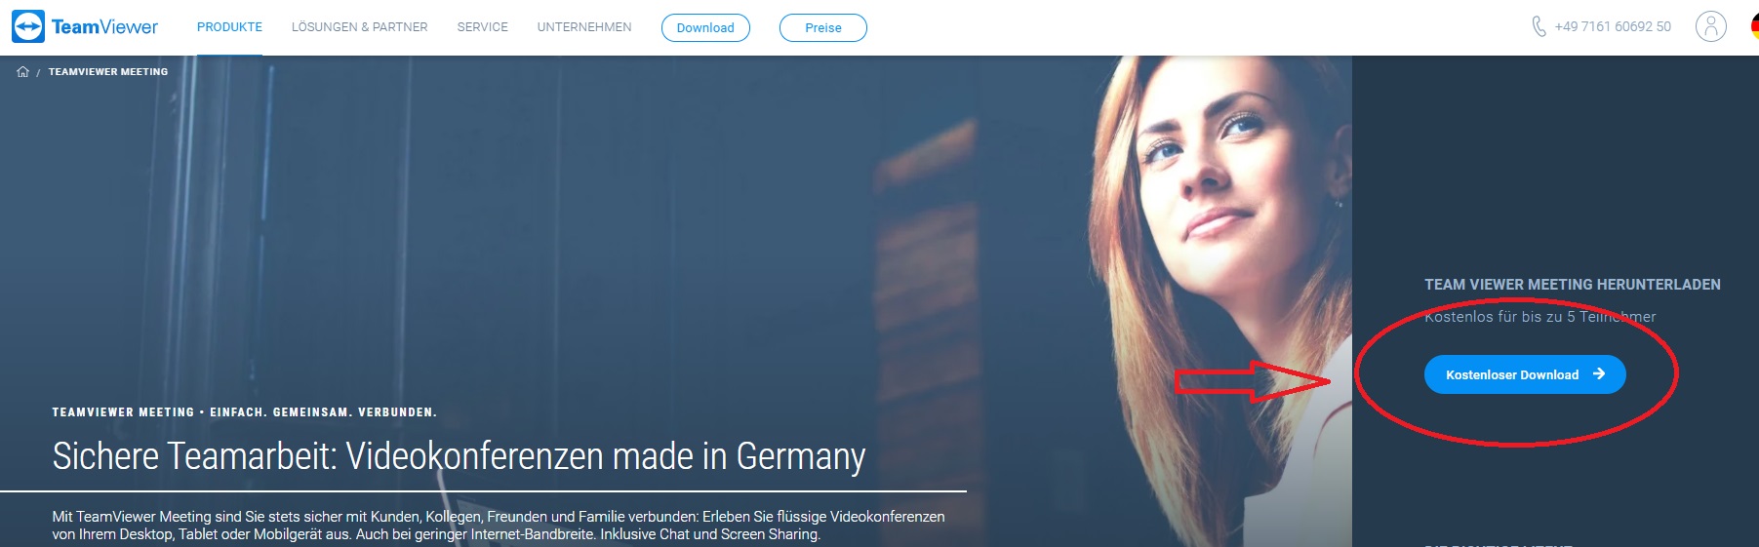1759x547 pixels.
Task: Open the Preise pricing button
Action: point(822,27)
